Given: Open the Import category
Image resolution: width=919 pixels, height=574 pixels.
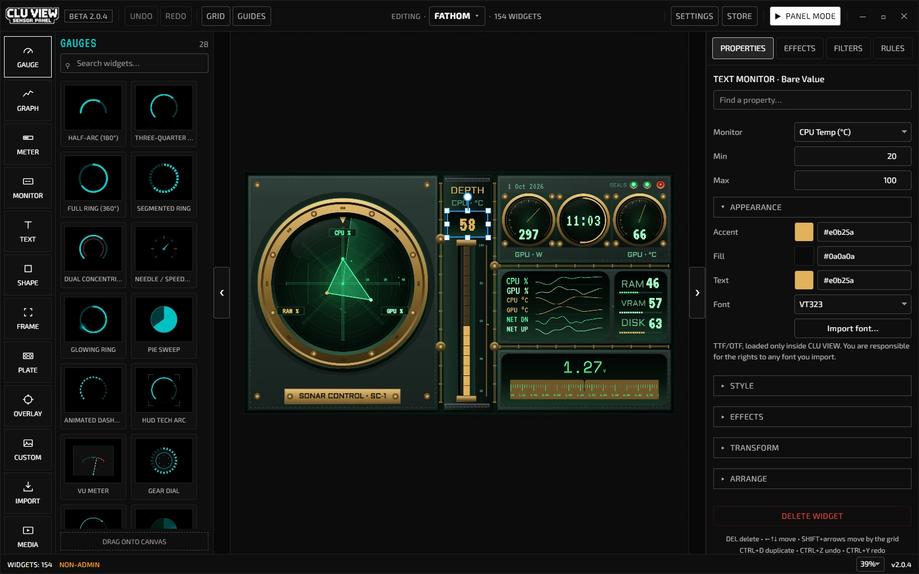Looking at the screenshot, I should coord(28,493).
